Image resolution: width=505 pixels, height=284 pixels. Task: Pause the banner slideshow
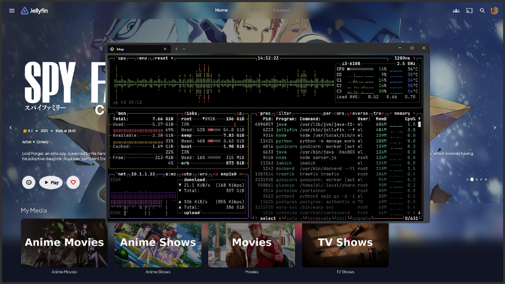pyautogui.click(x=497, y=25)
